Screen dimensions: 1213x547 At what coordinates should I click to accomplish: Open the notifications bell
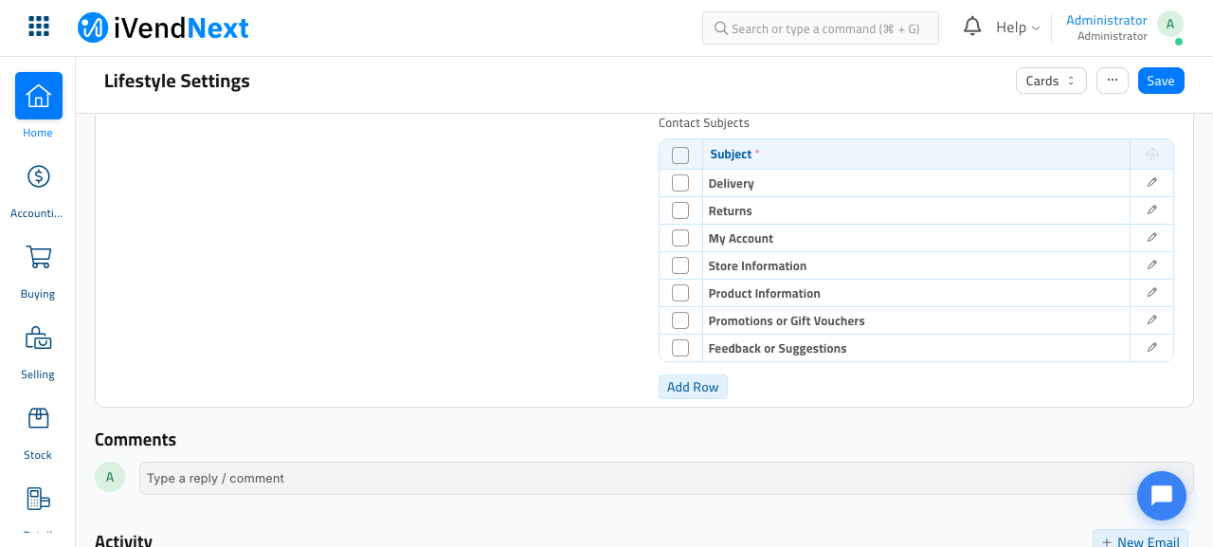tap(972, 27)
